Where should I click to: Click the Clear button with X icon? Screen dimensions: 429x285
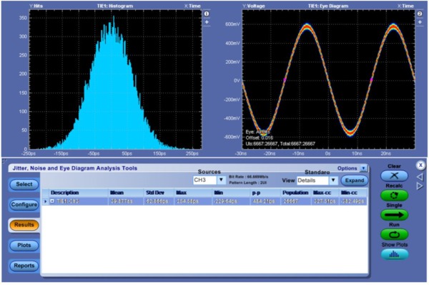coord(394,175)
